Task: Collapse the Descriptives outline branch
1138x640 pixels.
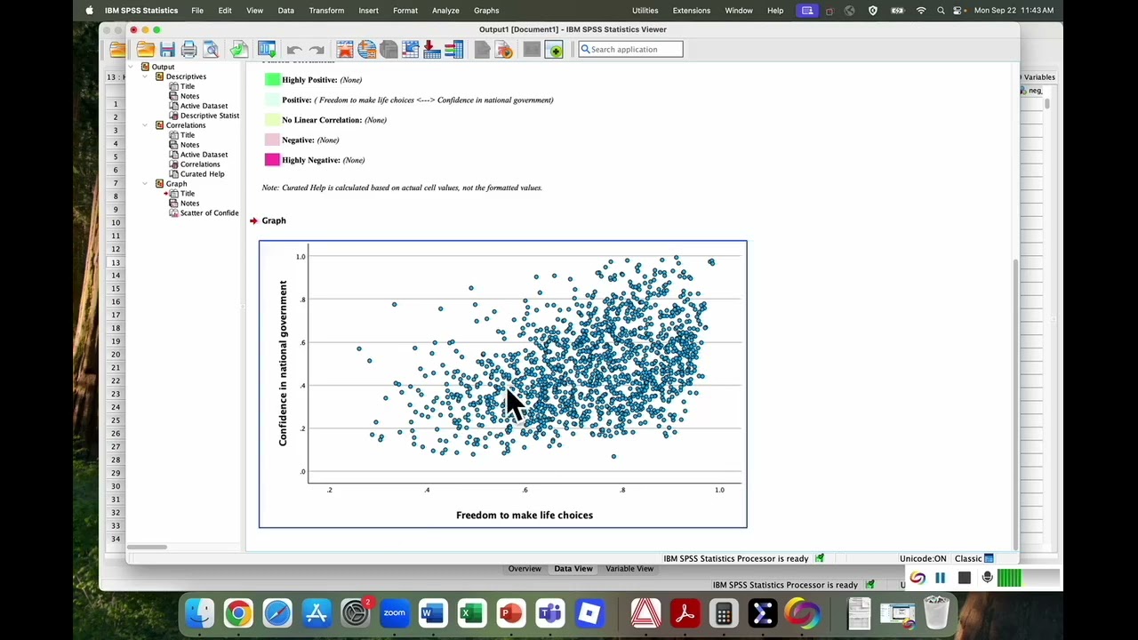Action: click(x=146, y=76)
